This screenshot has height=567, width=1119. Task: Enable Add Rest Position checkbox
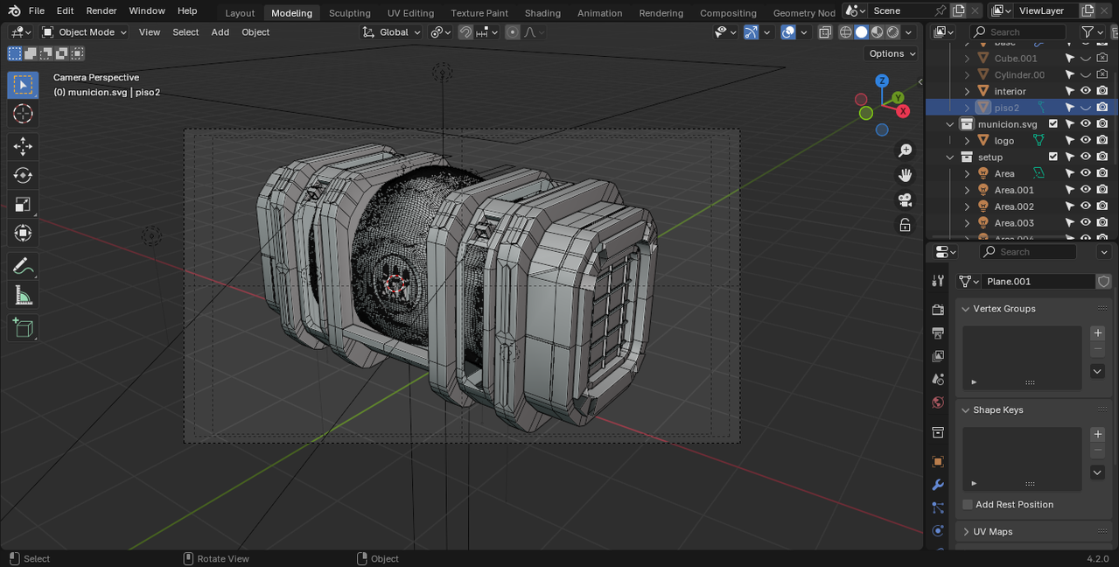click(968, 505)
